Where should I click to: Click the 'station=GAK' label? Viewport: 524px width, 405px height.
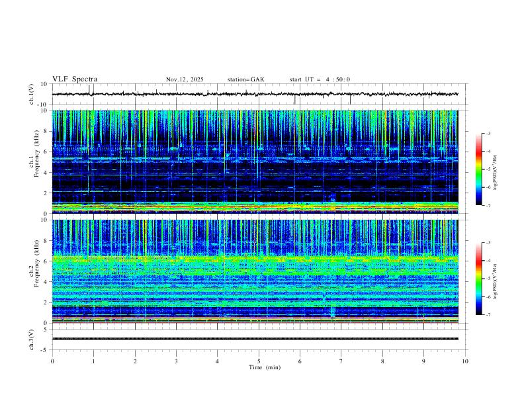[245, 79]
